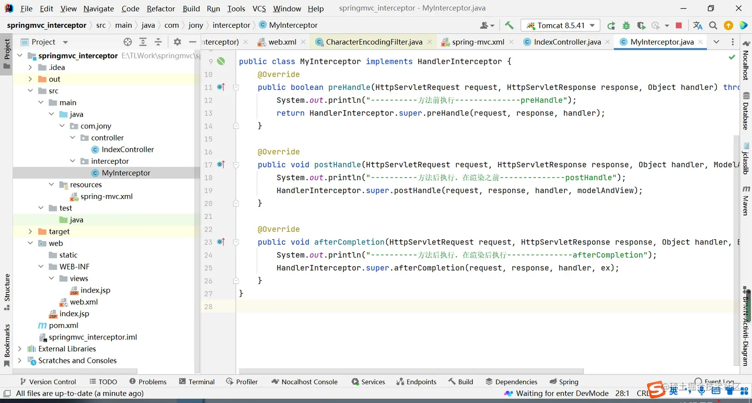The width and height of the screenshot is (752, 403).
Task: Open the Refactor menu
Action: (x=161, y=8)
